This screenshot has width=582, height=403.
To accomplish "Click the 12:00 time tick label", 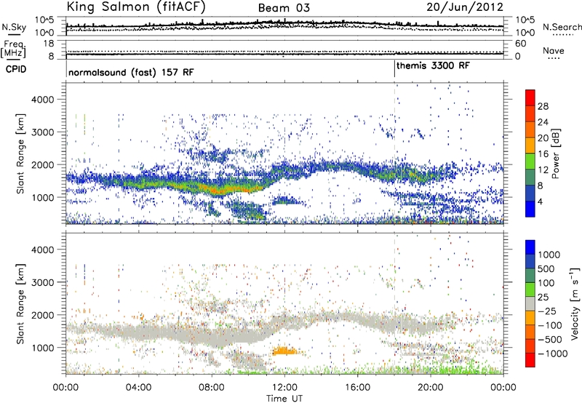I will [284, 388].
